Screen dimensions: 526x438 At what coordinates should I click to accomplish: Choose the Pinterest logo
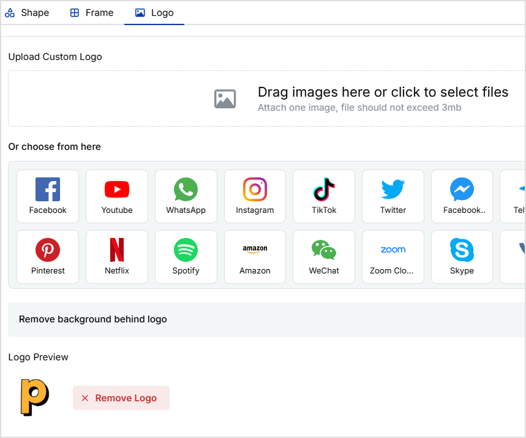(x=48, y=257)
